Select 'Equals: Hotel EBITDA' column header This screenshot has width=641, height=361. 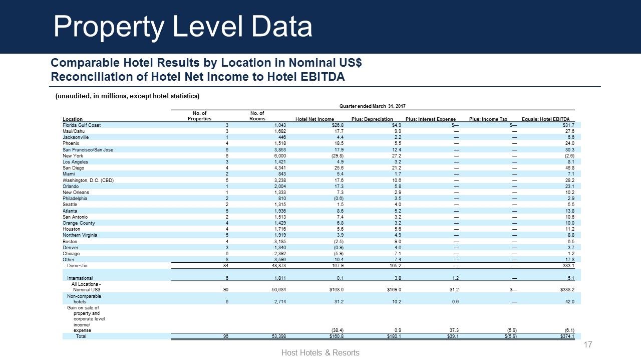(x=546, y=119)
